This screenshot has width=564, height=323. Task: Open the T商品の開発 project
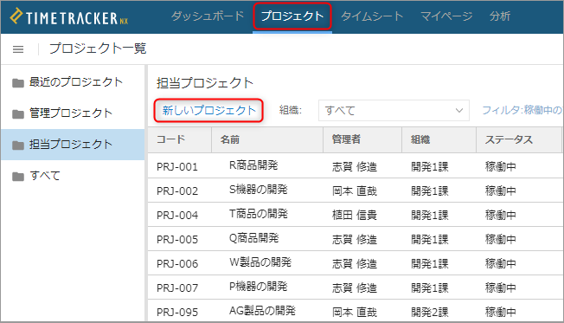click(259, 214)
